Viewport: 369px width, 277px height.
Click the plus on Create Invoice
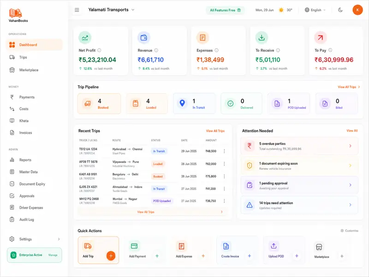coord(250,256)
